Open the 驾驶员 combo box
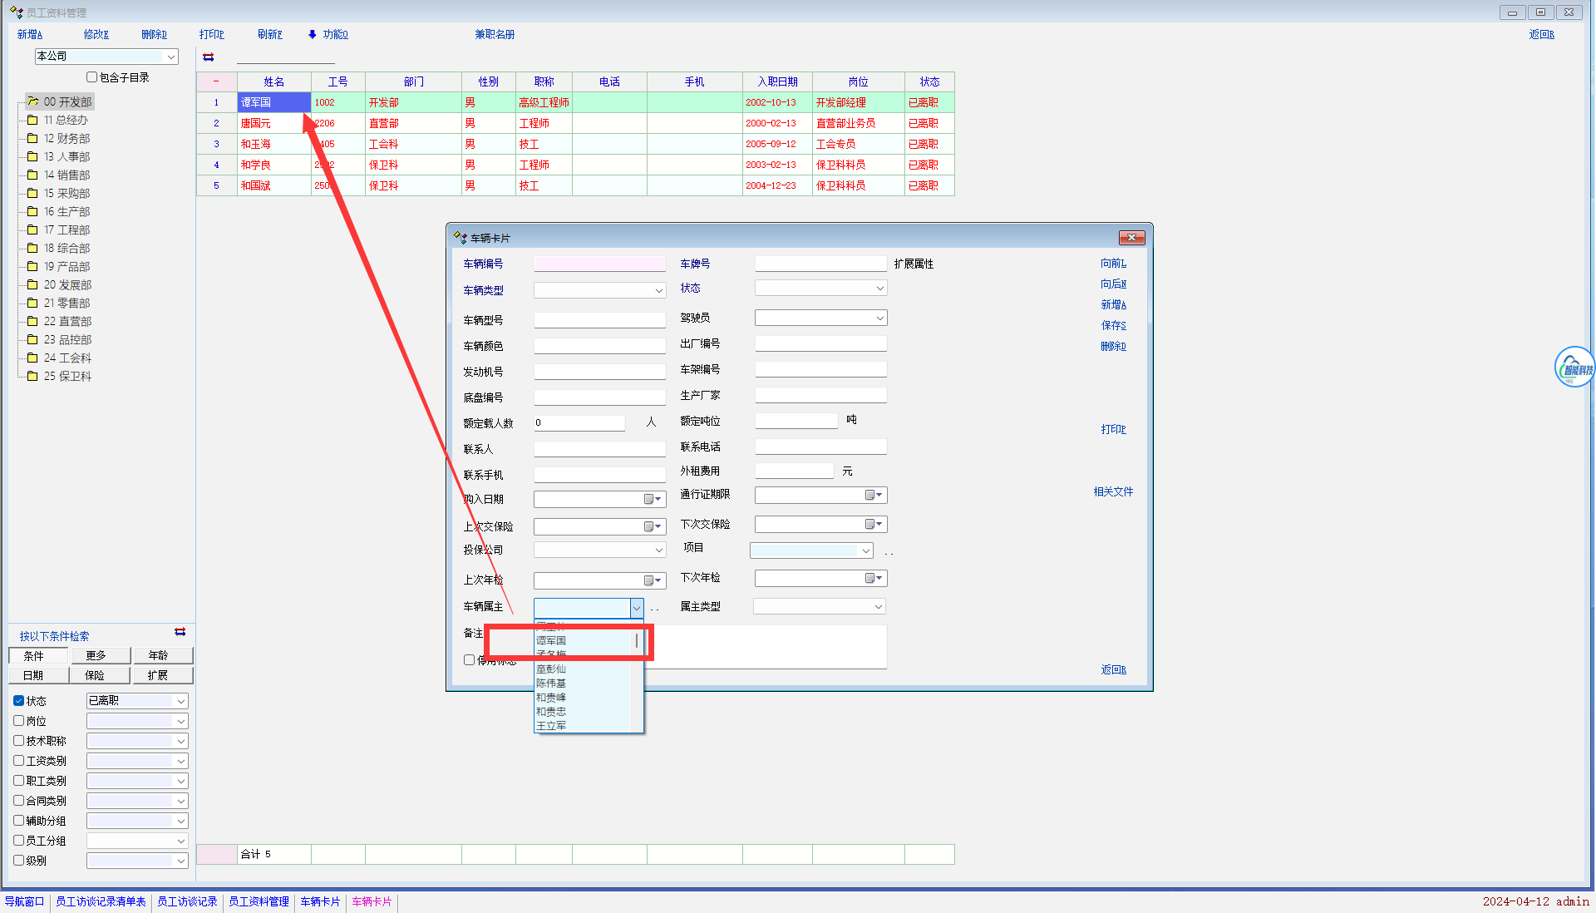The height and width of the screenshot is (913, 1596). [x=879, y=318]
